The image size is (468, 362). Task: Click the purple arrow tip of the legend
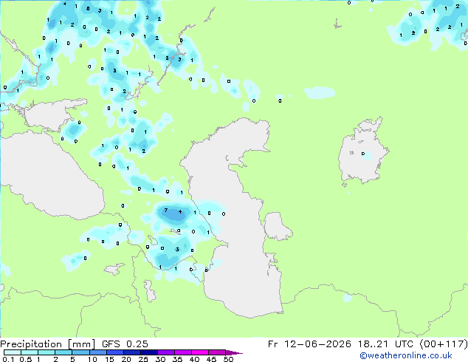234,352
